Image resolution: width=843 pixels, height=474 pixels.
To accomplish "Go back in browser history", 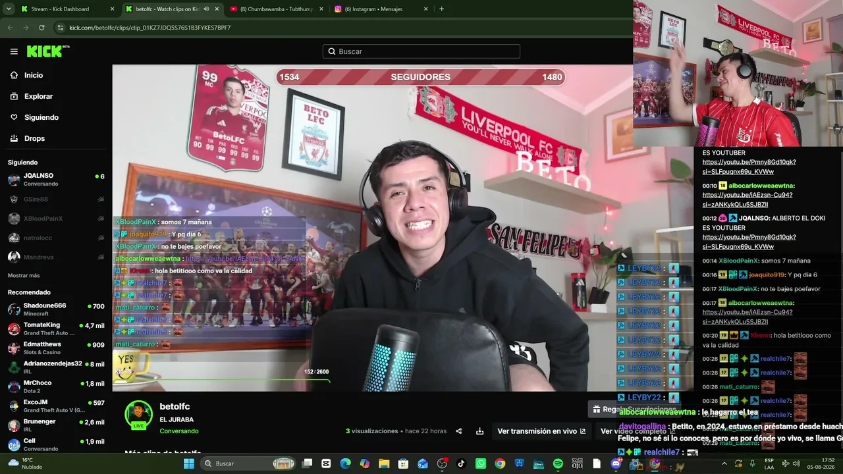I will (x=10, y=28).
